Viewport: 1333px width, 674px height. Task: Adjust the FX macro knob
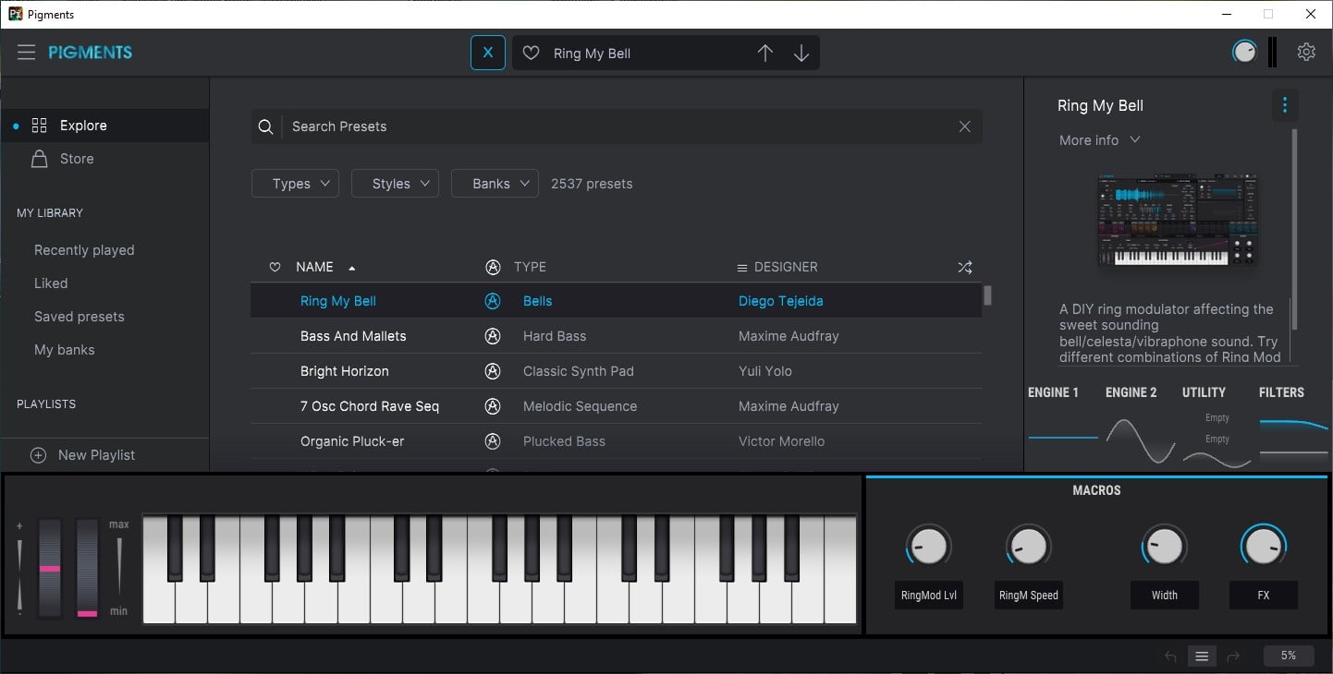point(1263,547)
